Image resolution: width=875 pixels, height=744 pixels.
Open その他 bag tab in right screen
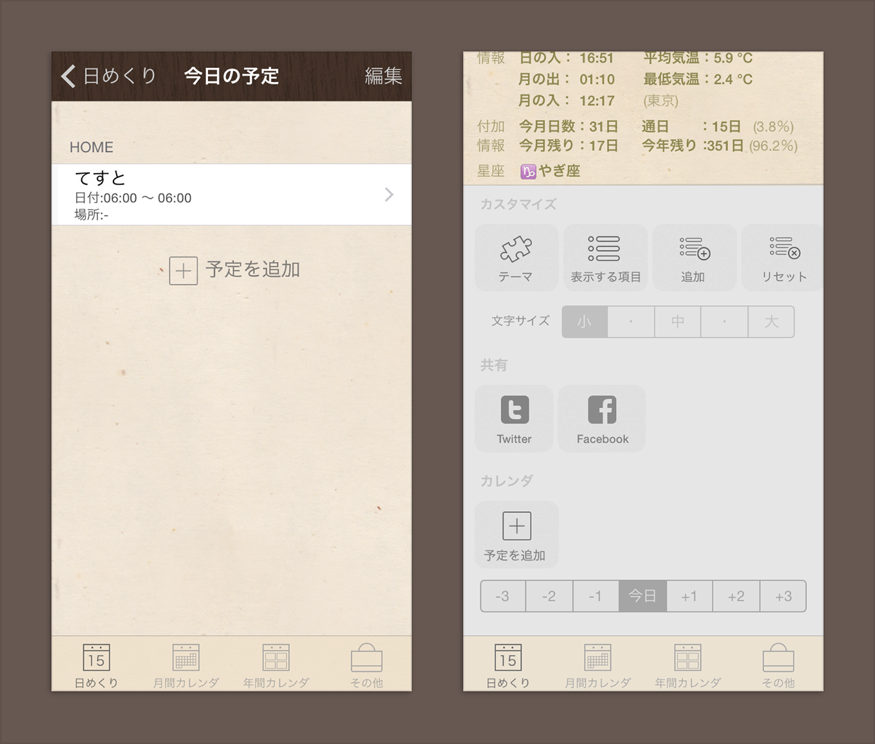coord(778,666)
